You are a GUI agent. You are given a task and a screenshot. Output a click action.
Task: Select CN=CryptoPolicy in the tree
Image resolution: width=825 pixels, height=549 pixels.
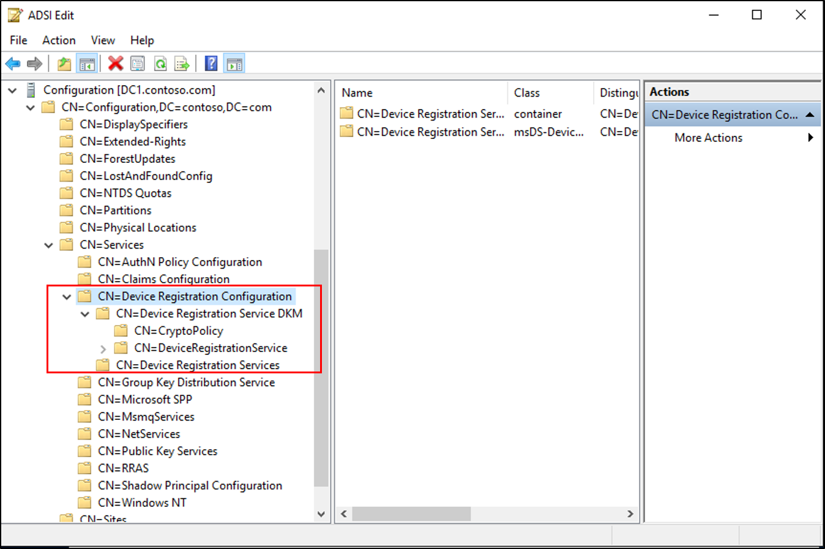179,331
